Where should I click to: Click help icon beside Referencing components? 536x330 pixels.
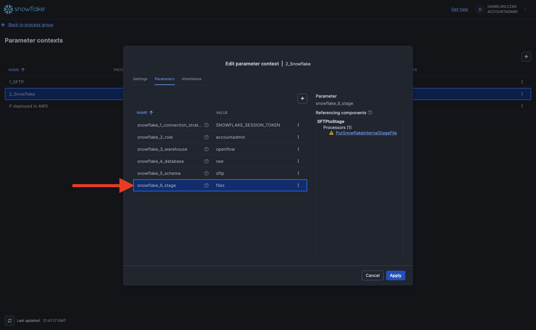(x=370, y=113)
